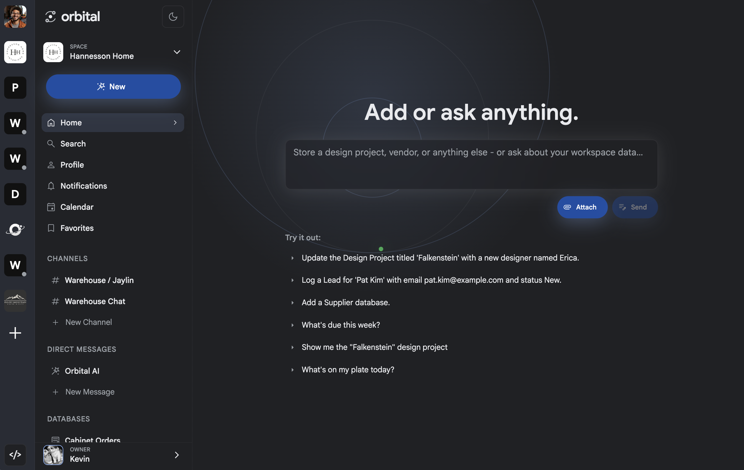Viewport: 744px width, 470px height.
Task: Add a new workspace with the plus icon
Action: click(x=15, y=333)
